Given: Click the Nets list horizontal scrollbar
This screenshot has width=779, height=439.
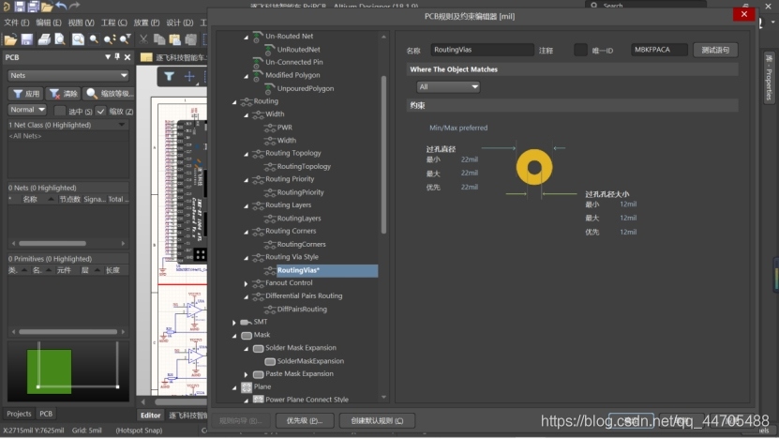Looking at the screenshot, I should pyautogui.click(x=52, y=243).
